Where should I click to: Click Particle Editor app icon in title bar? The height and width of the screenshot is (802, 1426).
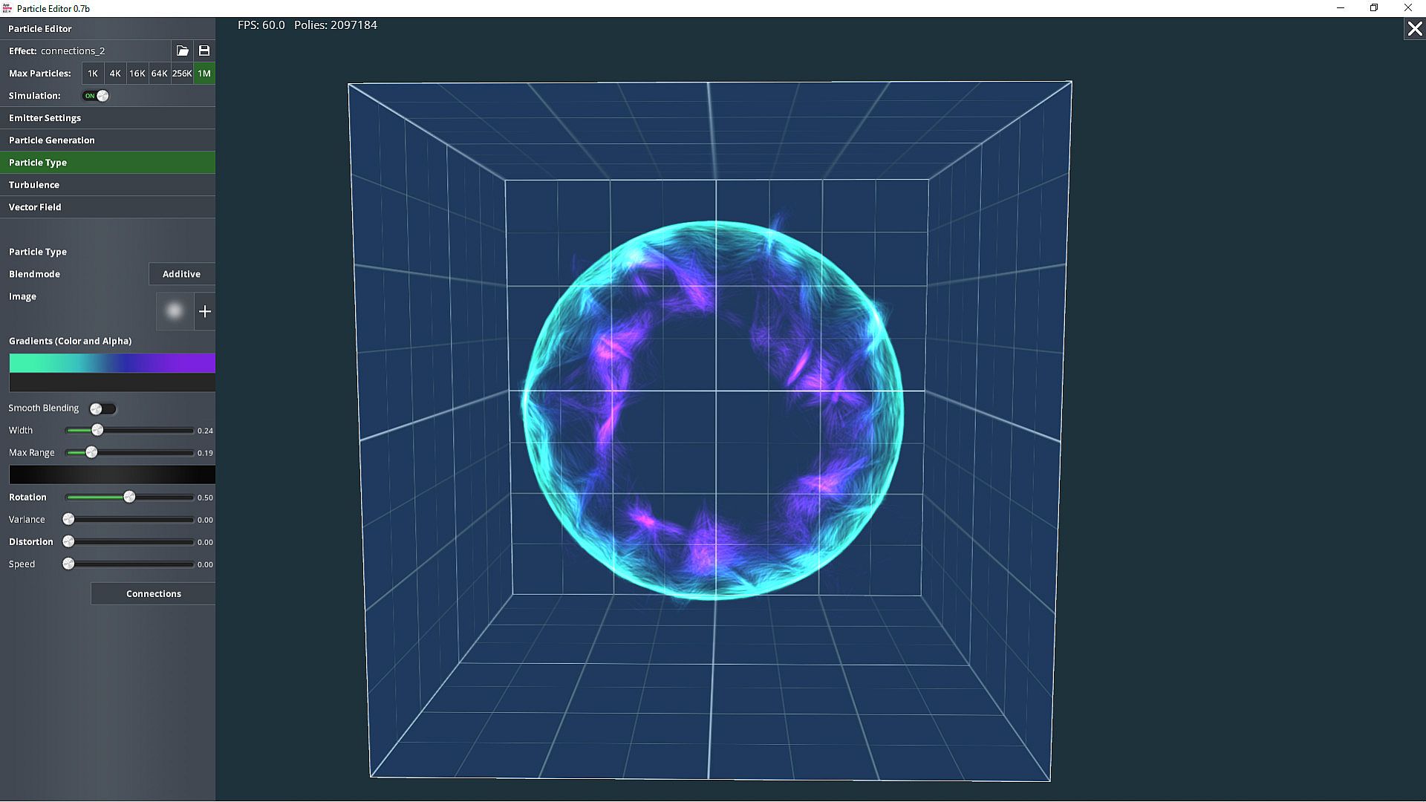coord(8,8)
